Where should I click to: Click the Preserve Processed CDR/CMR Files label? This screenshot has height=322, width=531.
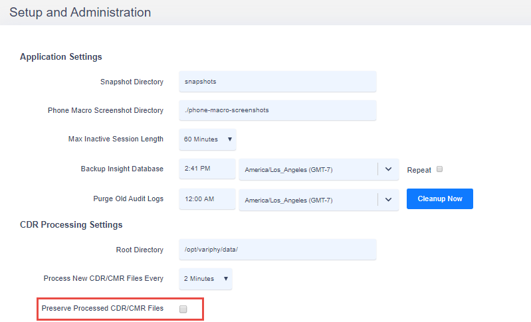click(x=102, y=308)
